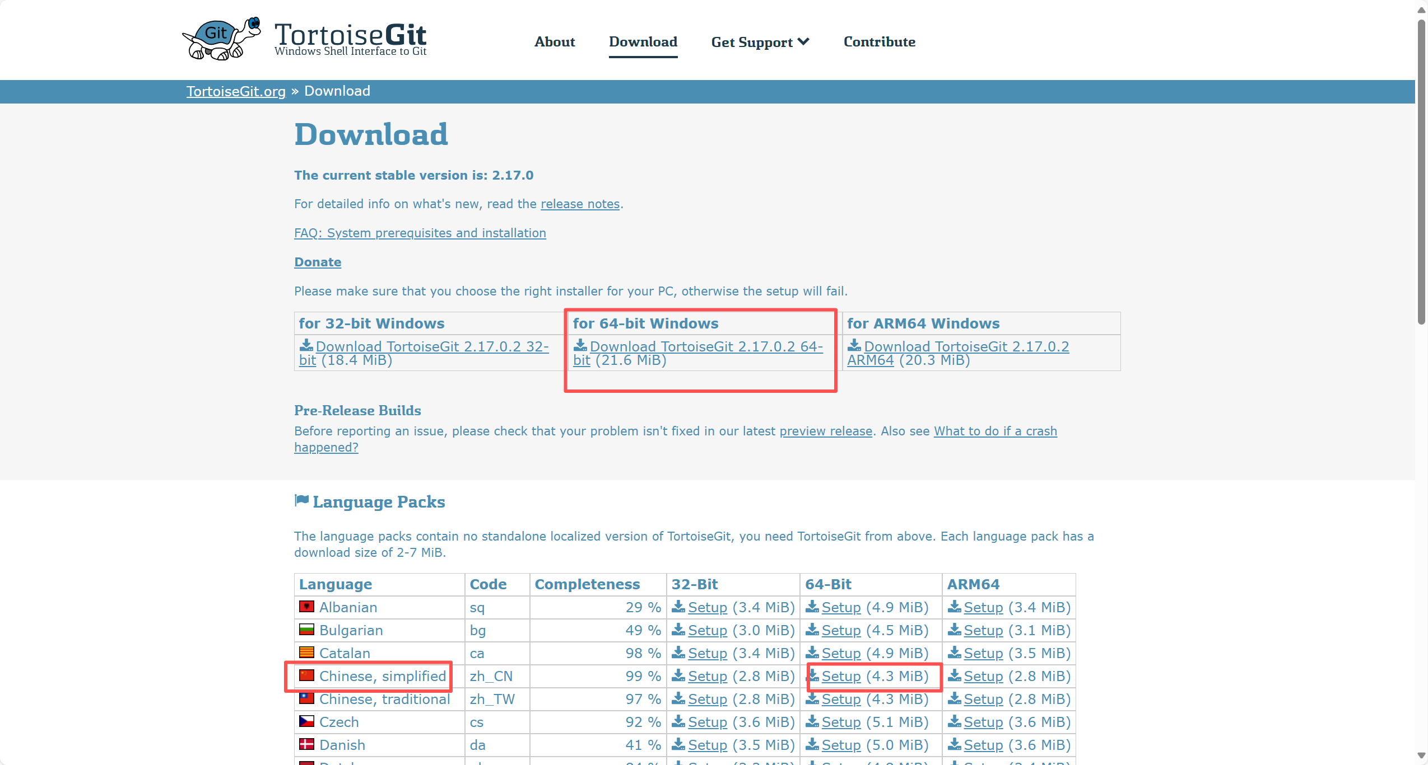The height and width of the screenshot is (765, 1428).
Task: Open the About menu item
Action: coord(555,42)
